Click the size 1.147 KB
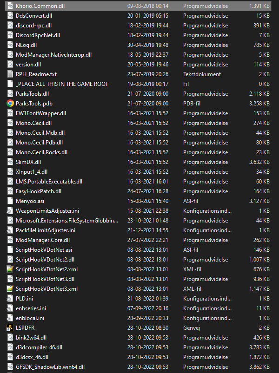The image size is (279, 373). tap(259, 289)
